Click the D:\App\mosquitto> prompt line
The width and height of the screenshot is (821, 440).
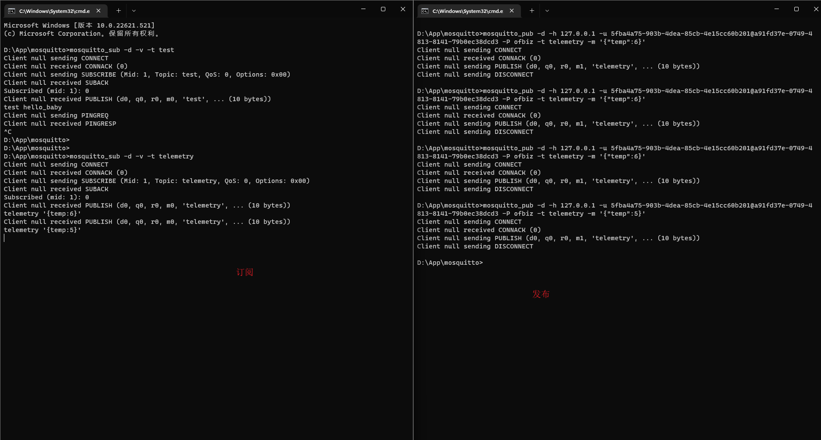click(x=449, y=262)
